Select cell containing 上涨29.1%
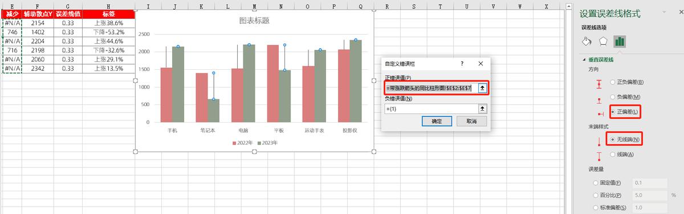 coord(108,59)
